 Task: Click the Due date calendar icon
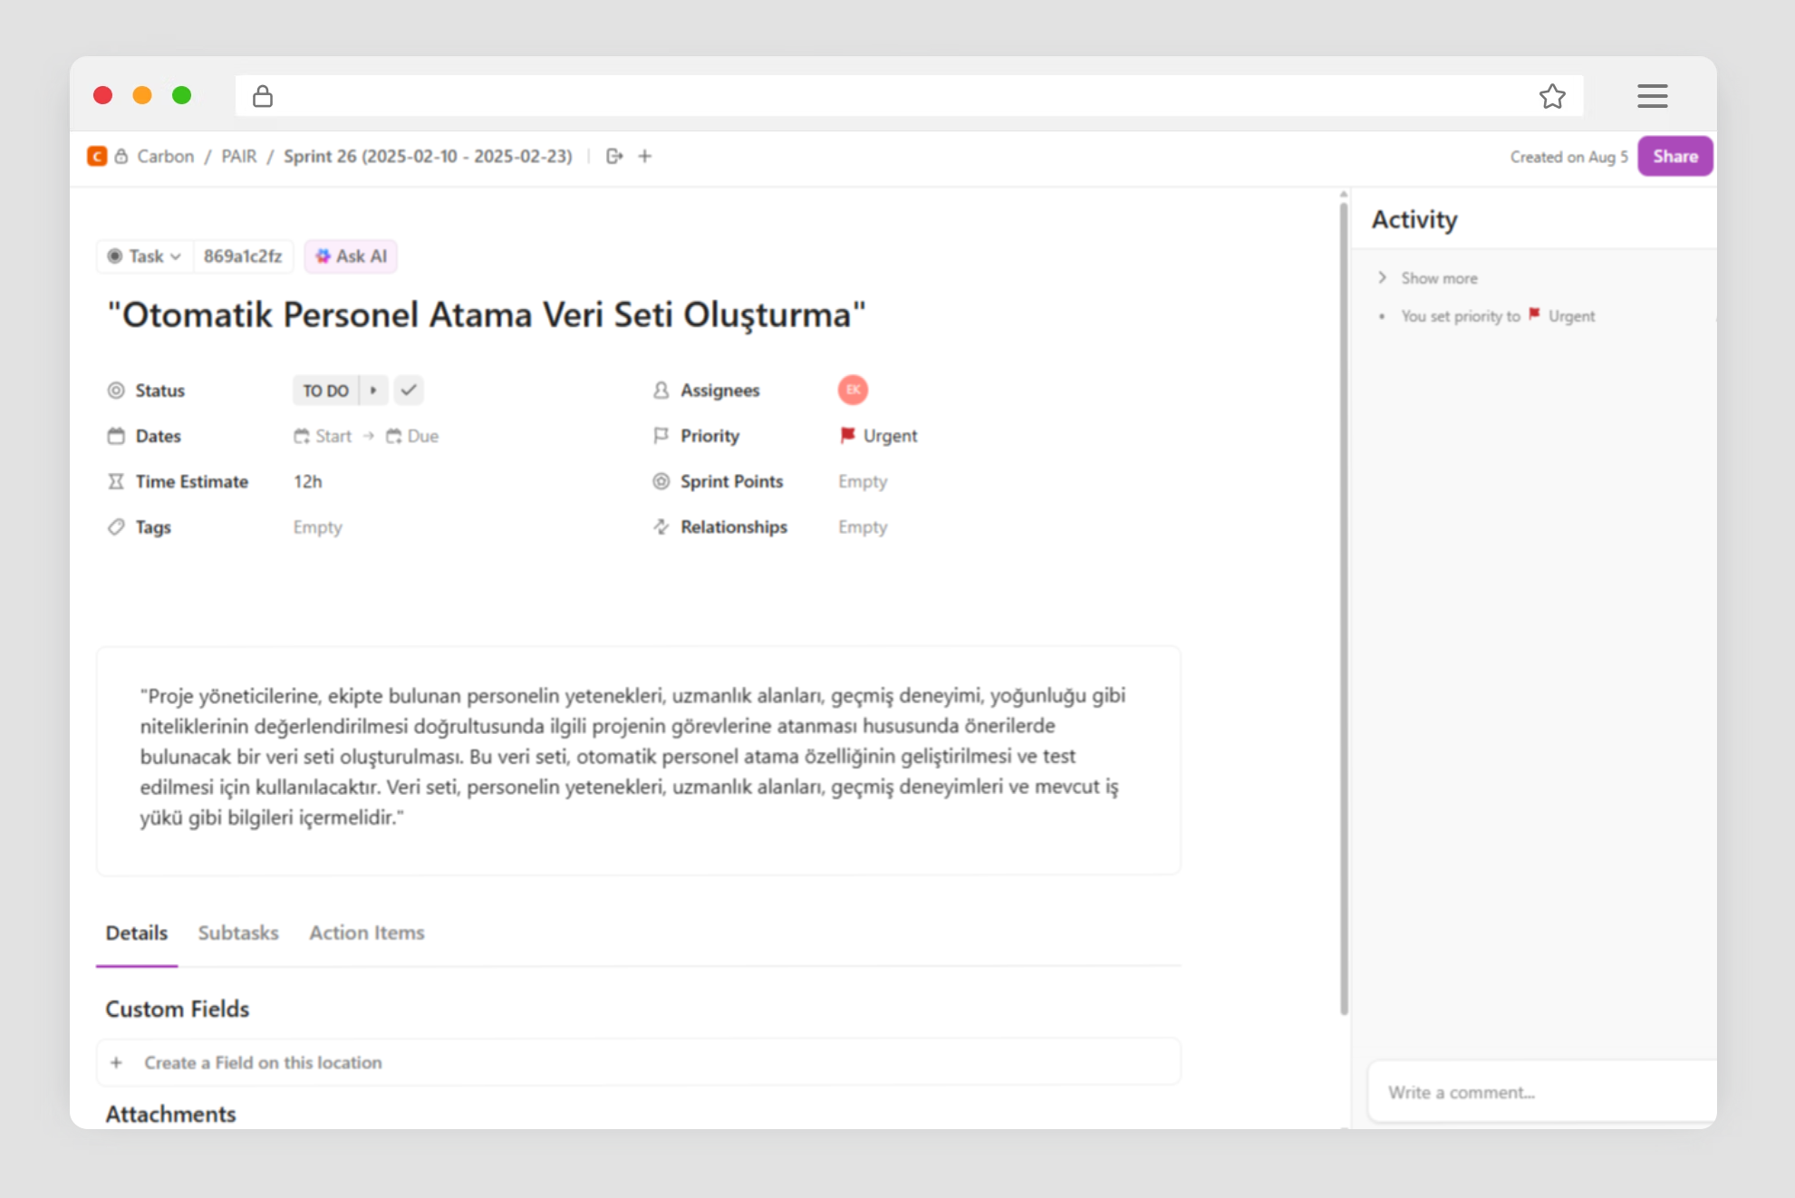click(394, 436)
